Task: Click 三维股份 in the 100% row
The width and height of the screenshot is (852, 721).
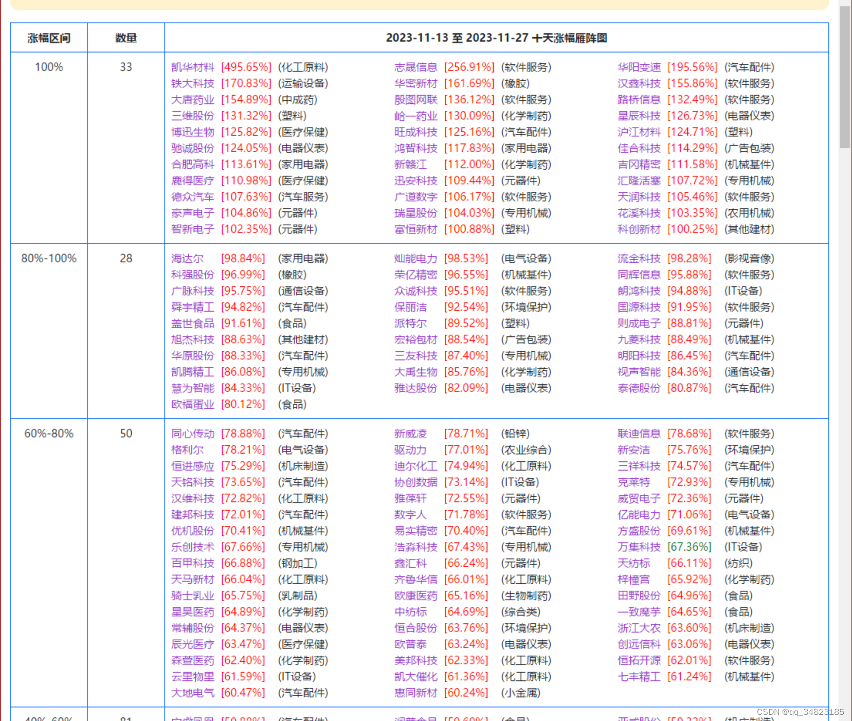Action: (x=193, y=116)
